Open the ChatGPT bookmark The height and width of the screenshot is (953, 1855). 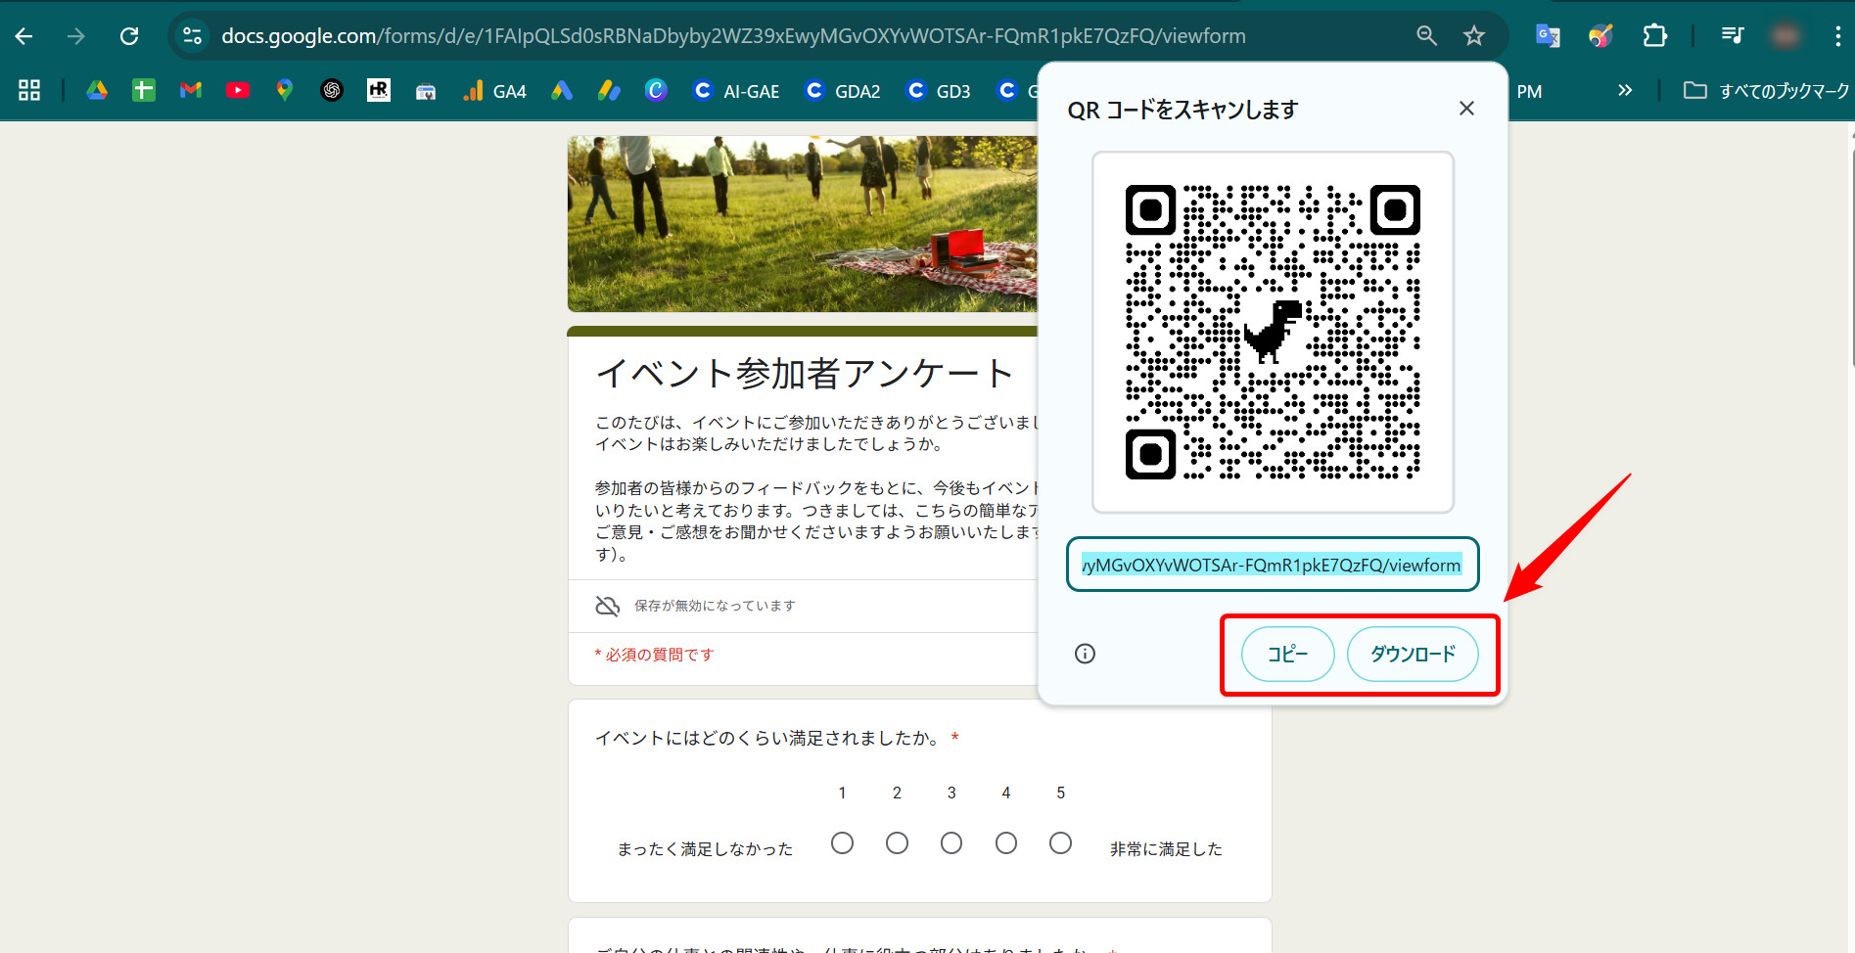[x=331, y=90]
